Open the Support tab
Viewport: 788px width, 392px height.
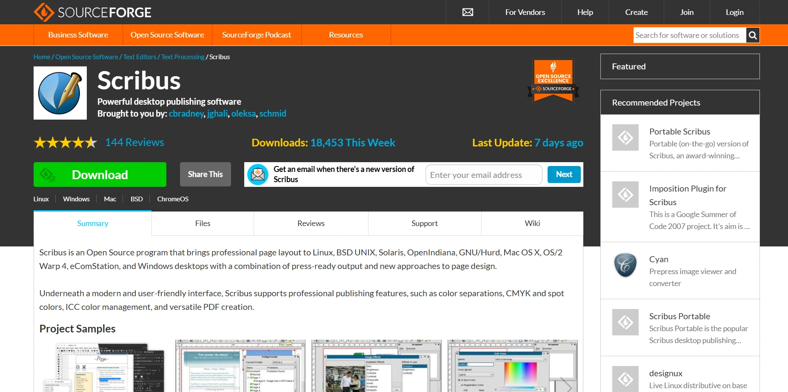[425, 223]
